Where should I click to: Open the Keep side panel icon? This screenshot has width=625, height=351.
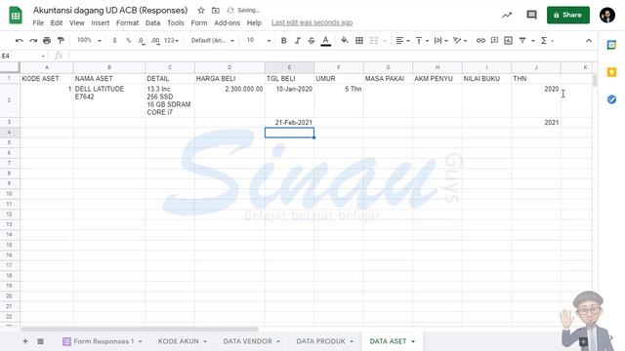pos(611,72)
